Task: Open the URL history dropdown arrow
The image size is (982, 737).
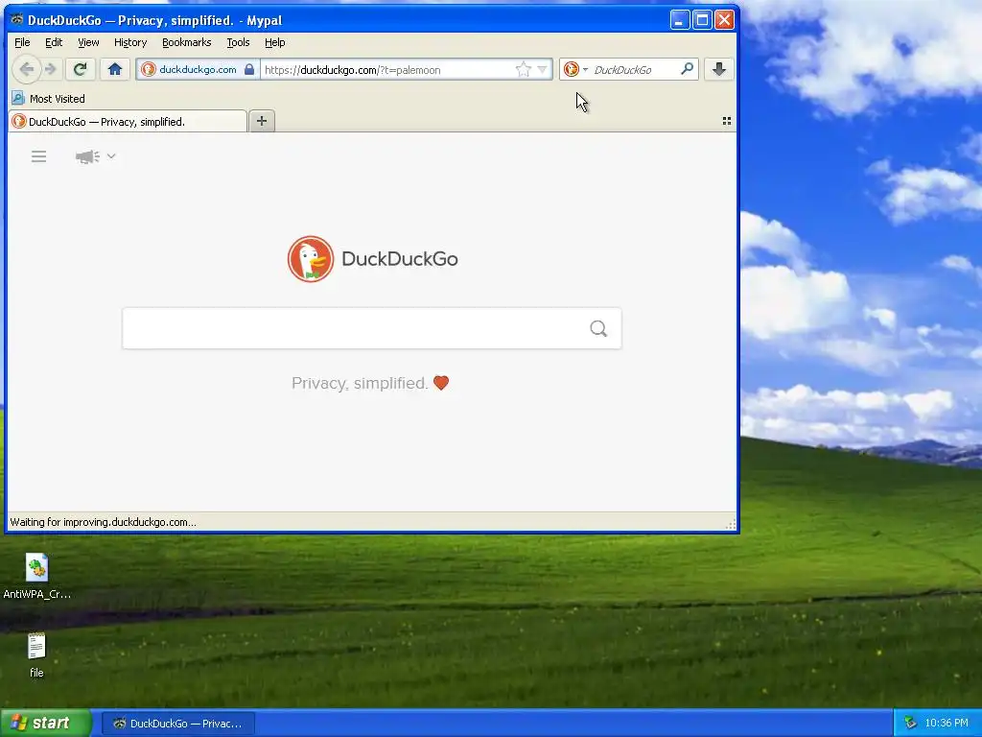Action: (543, 69)
